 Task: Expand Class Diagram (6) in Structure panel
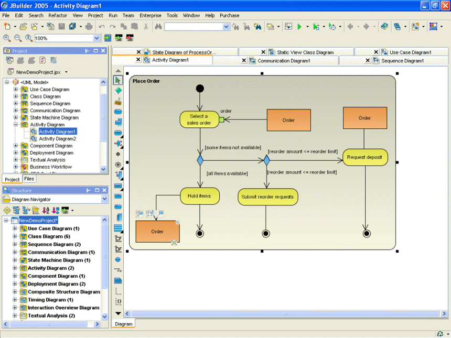tap(15, 236)
